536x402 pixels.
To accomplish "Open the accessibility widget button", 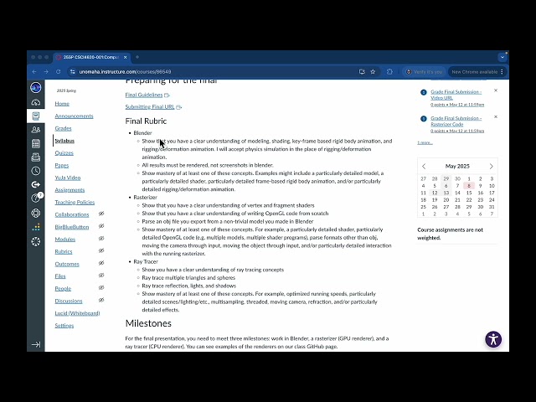I will click(493, 339).
